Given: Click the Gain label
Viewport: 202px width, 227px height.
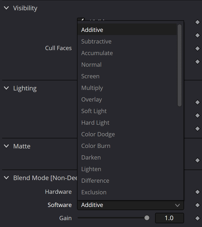Looking at the screenshot, I should (65, 218).
